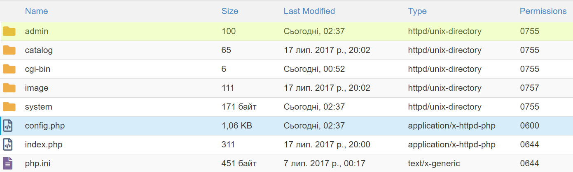Click the index.php code file icon
Viewport: 573px width, 172px height.
click(x=8, y=144)
